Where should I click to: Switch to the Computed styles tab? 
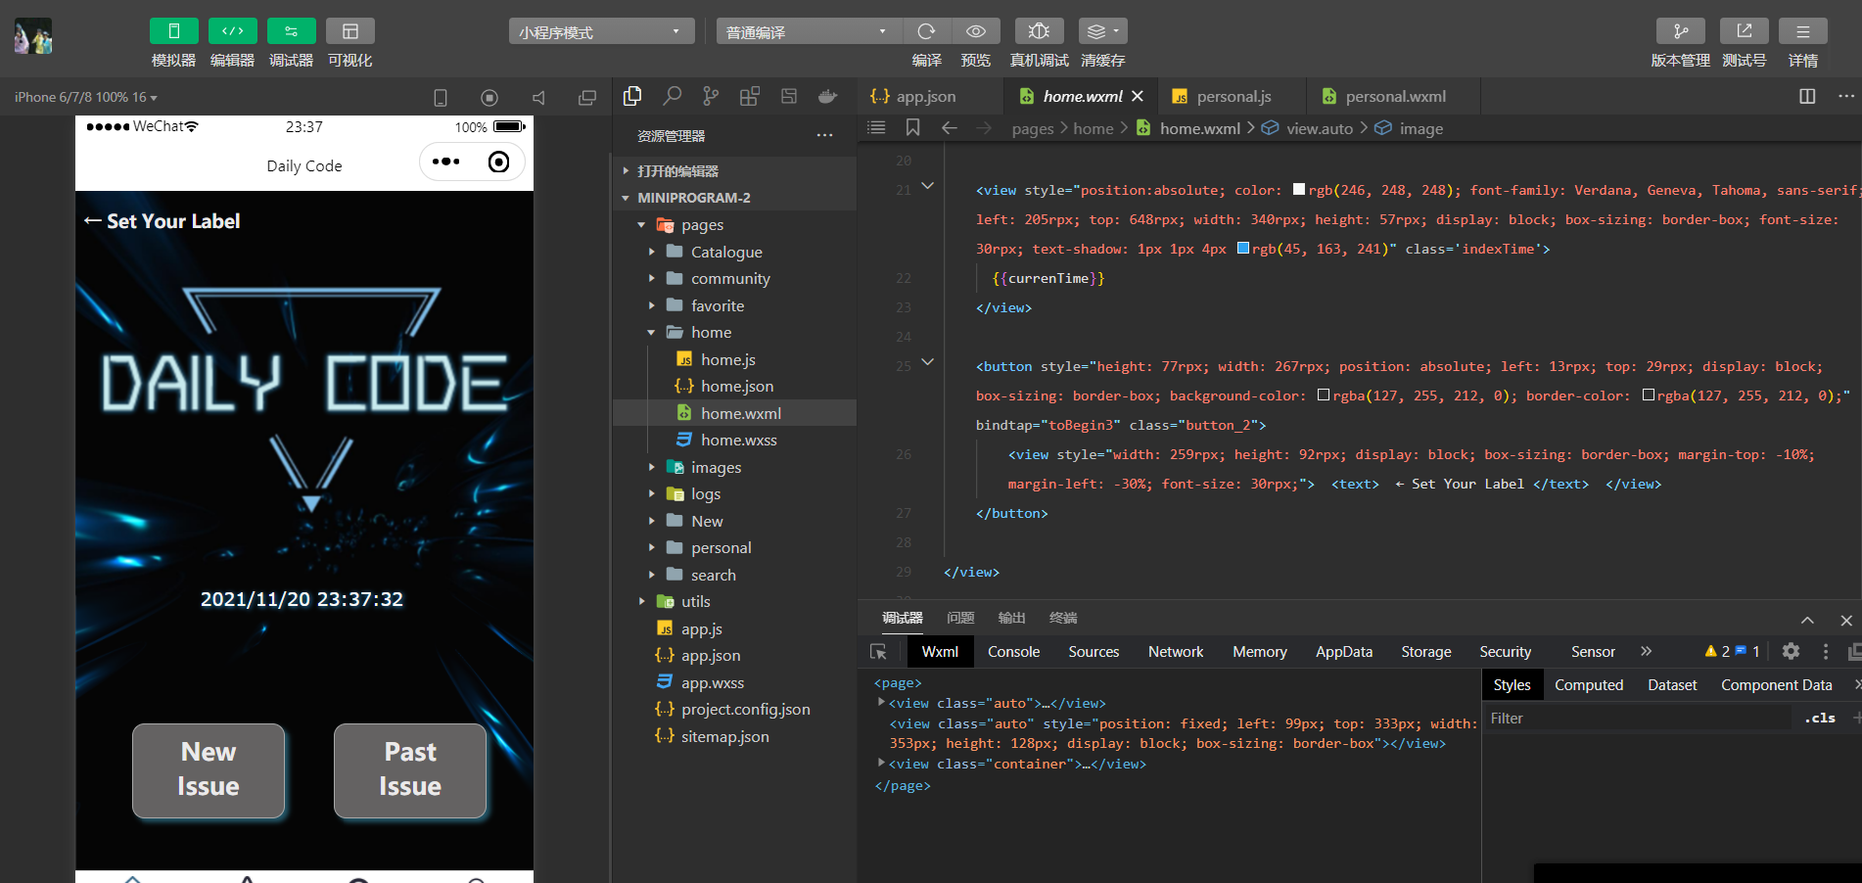click(1589, 685)
